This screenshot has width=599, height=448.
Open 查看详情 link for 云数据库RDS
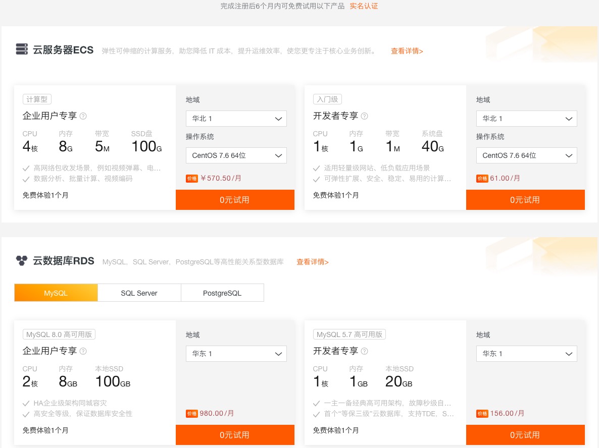coord(313,262)
